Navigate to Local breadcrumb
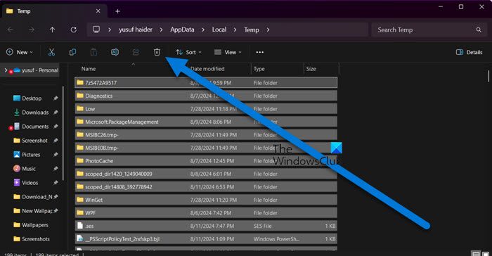492x256 pixels. point(219,30)
